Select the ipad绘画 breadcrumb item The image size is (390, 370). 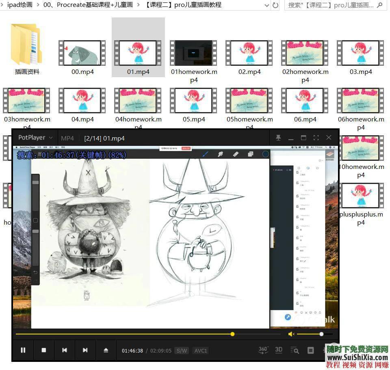(x=19, y=5)
